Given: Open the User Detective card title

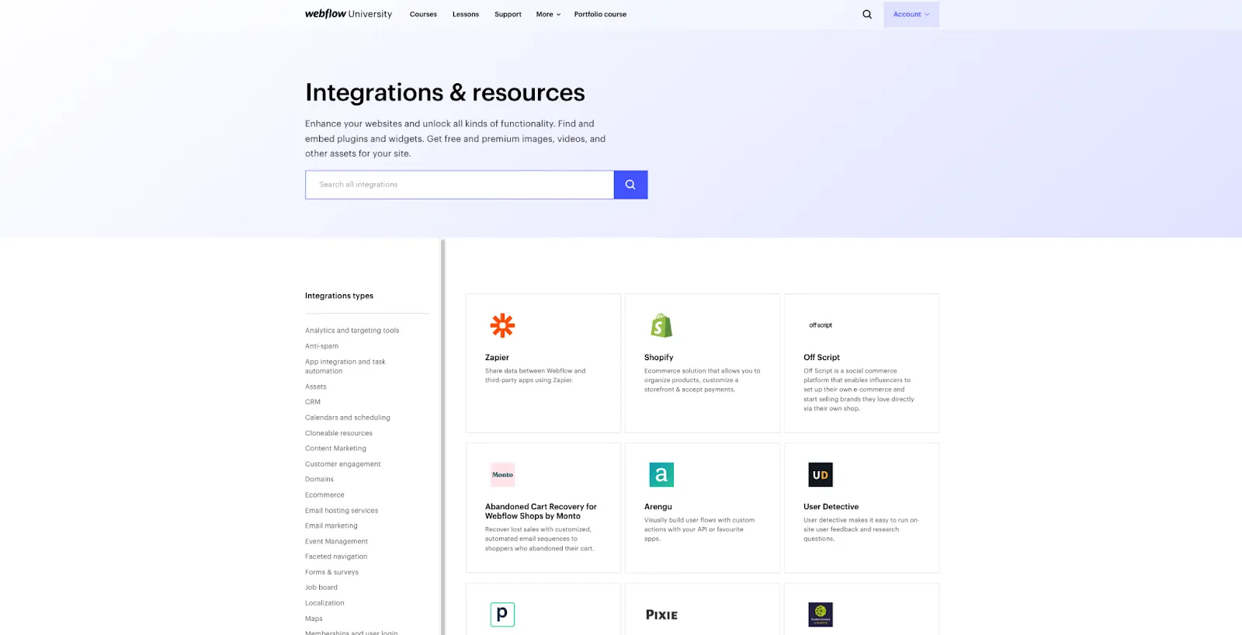Looking at the screenshot, I should (x=831, y=507).
